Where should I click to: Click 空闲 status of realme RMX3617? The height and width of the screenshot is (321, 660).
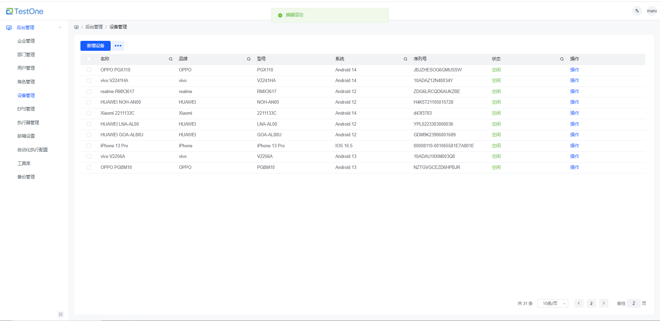(496, 91)
